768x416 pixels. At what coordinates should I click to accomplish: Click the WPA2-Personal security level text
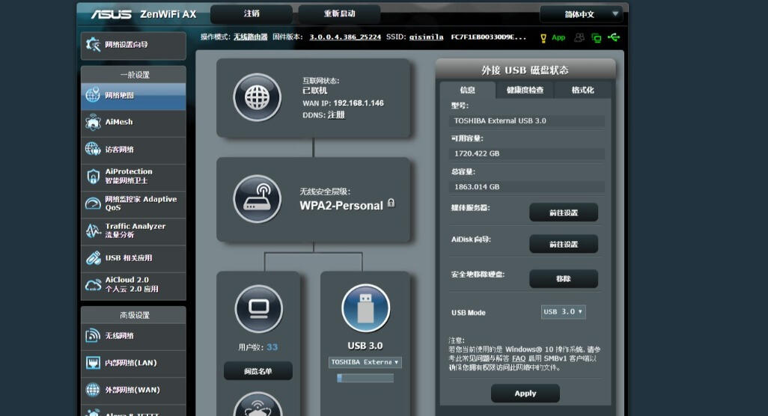(x=341, y=206)
